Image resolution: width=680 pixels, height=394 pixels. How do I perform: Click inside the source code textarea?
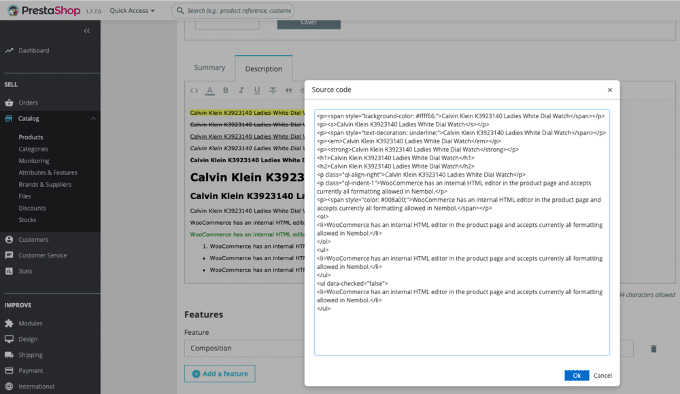pyautogui.click(x=462, y=232)
